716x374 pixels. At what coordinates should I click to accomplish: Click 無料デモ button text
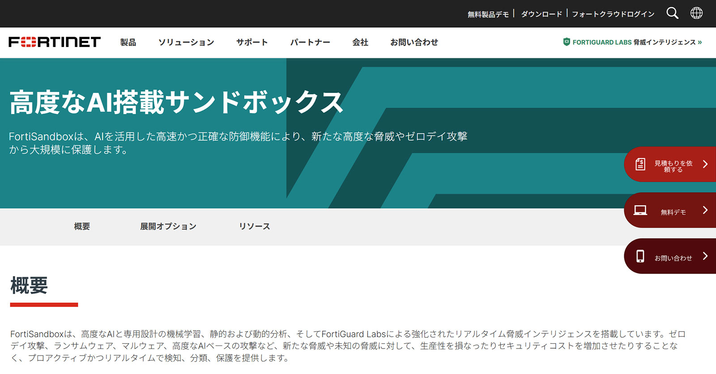673,212
